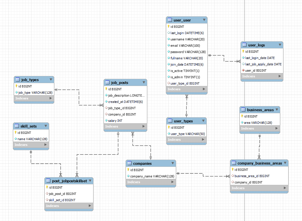The height and width of the screenshot is (221, 302).
Task: Select the created_at DATETIME(6) column
Action: click(x=125, y=102)
